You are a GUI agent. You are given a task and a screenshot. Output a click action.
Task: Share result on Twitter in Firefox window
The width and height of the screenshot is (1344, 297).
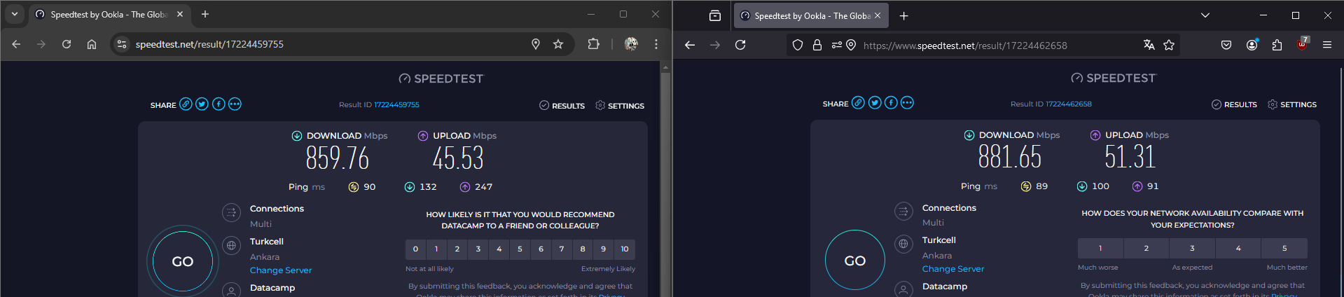click(x=875, y=103)
